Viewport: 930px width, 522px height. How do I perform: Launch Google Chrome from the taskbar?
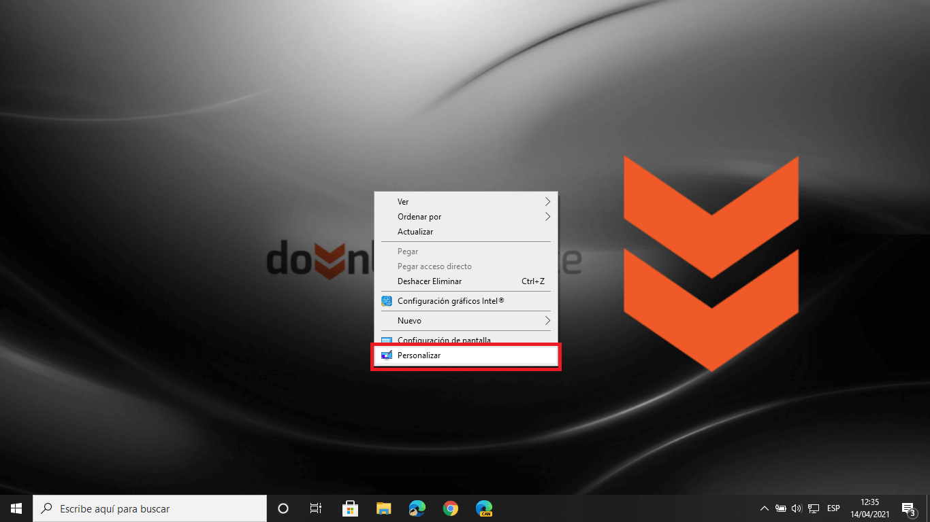[x=450, y=508]
